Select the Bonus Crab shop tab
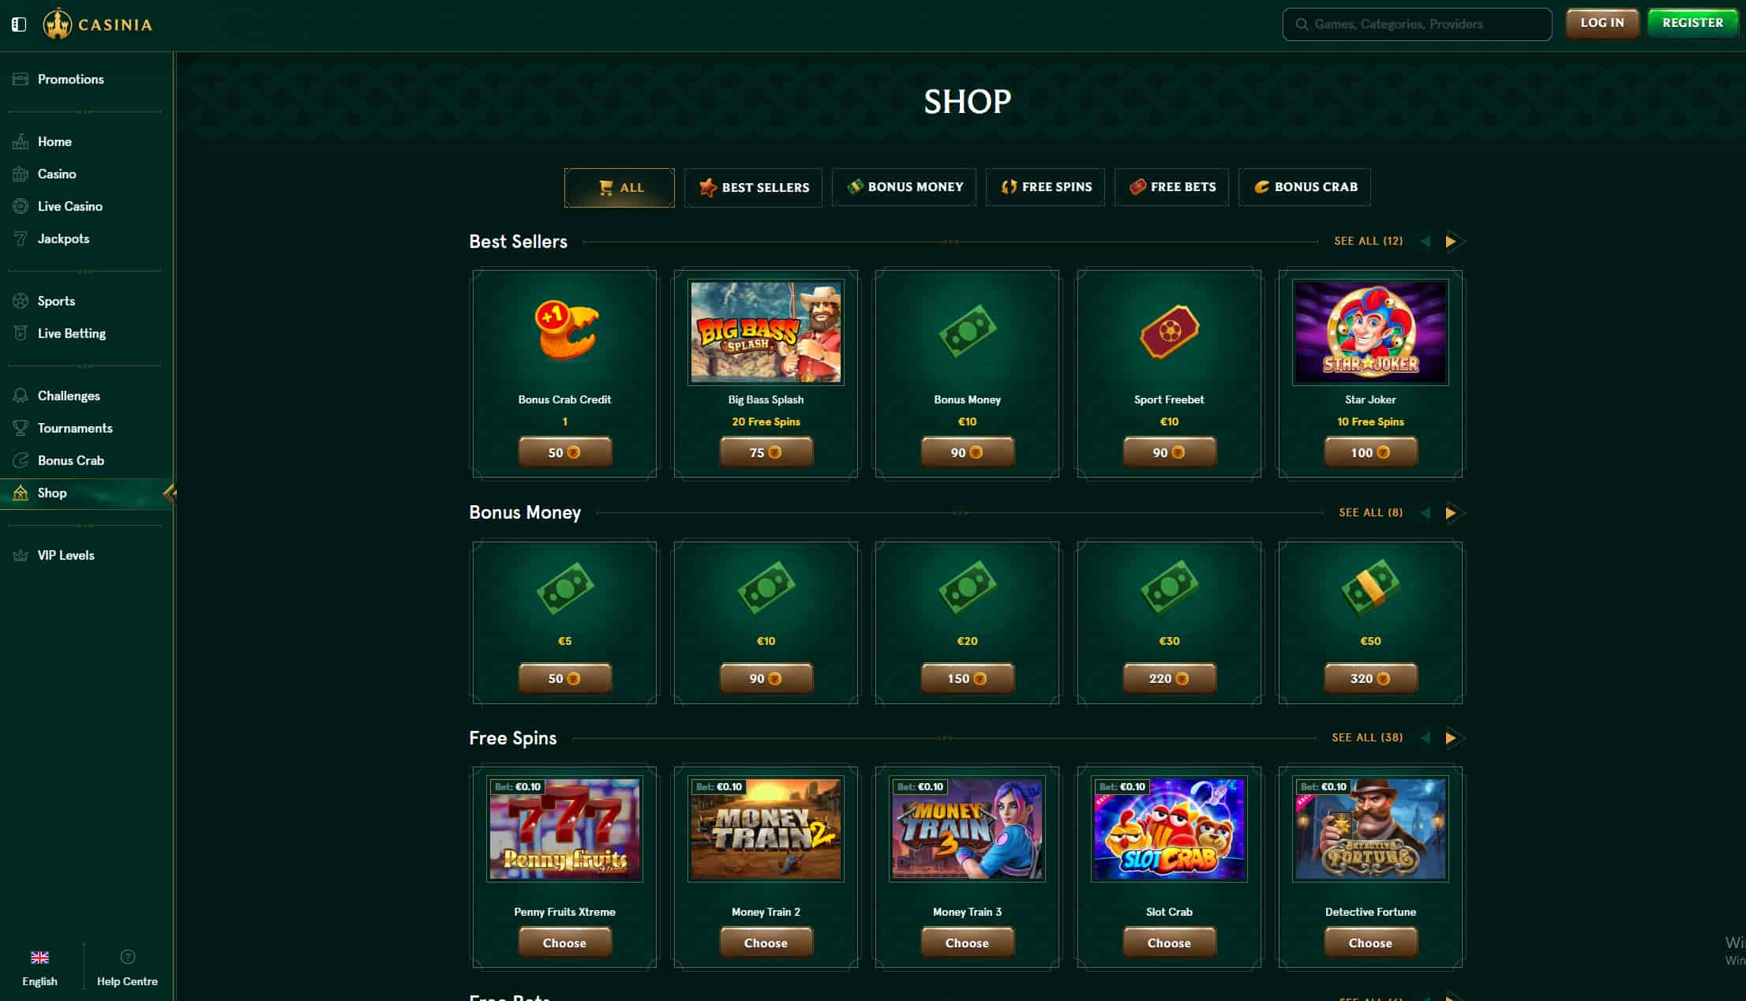The height and width of the screenshot is (1001, 1746). point(1305,187)
